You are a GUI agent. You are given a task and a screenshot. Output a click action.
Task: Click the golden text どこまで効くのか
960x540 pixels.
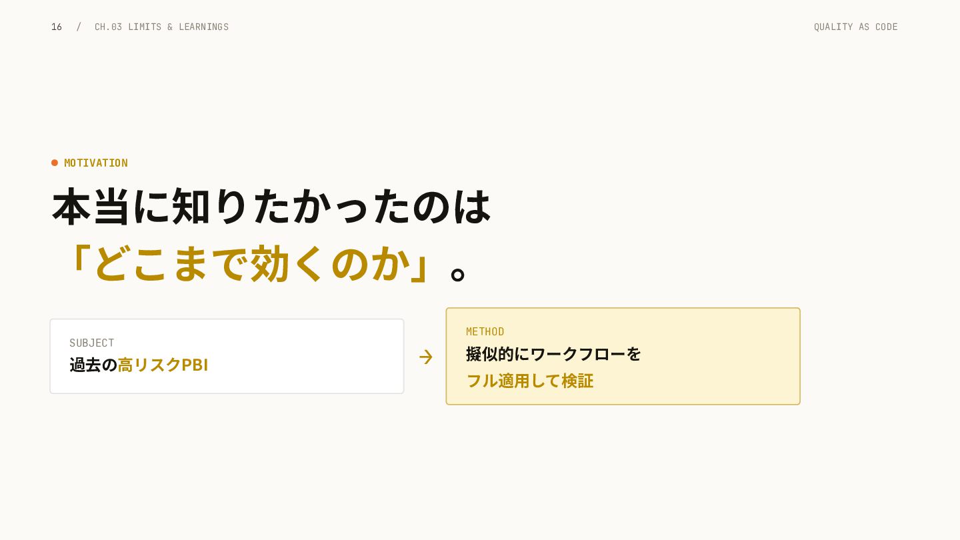(x=252, y=263)
